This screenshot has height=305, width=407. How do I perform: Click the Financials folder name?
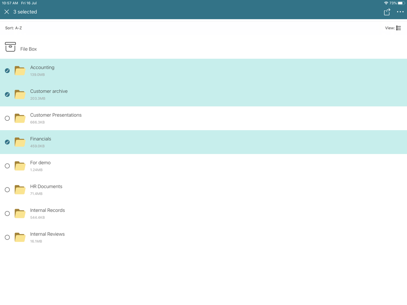point(40,139)
